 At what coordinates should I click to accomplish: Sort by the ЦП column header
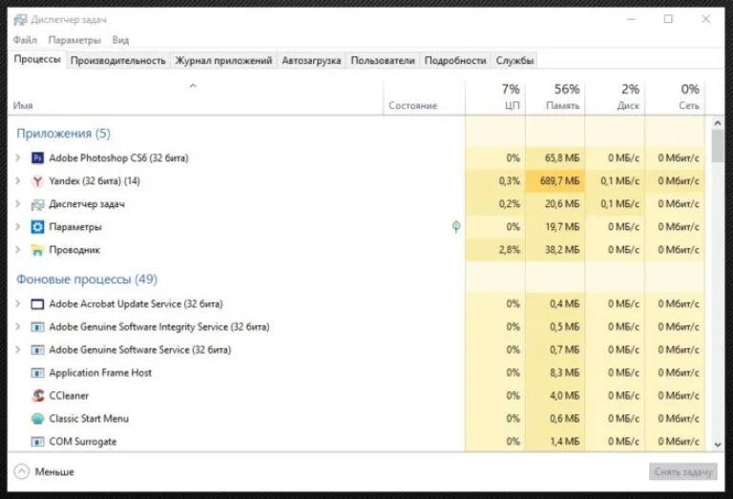(495, 97)
